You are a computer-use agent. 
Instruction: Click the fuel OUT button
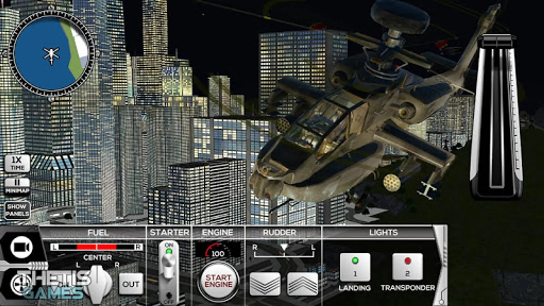pyautogui.click(x=131, y=284)
